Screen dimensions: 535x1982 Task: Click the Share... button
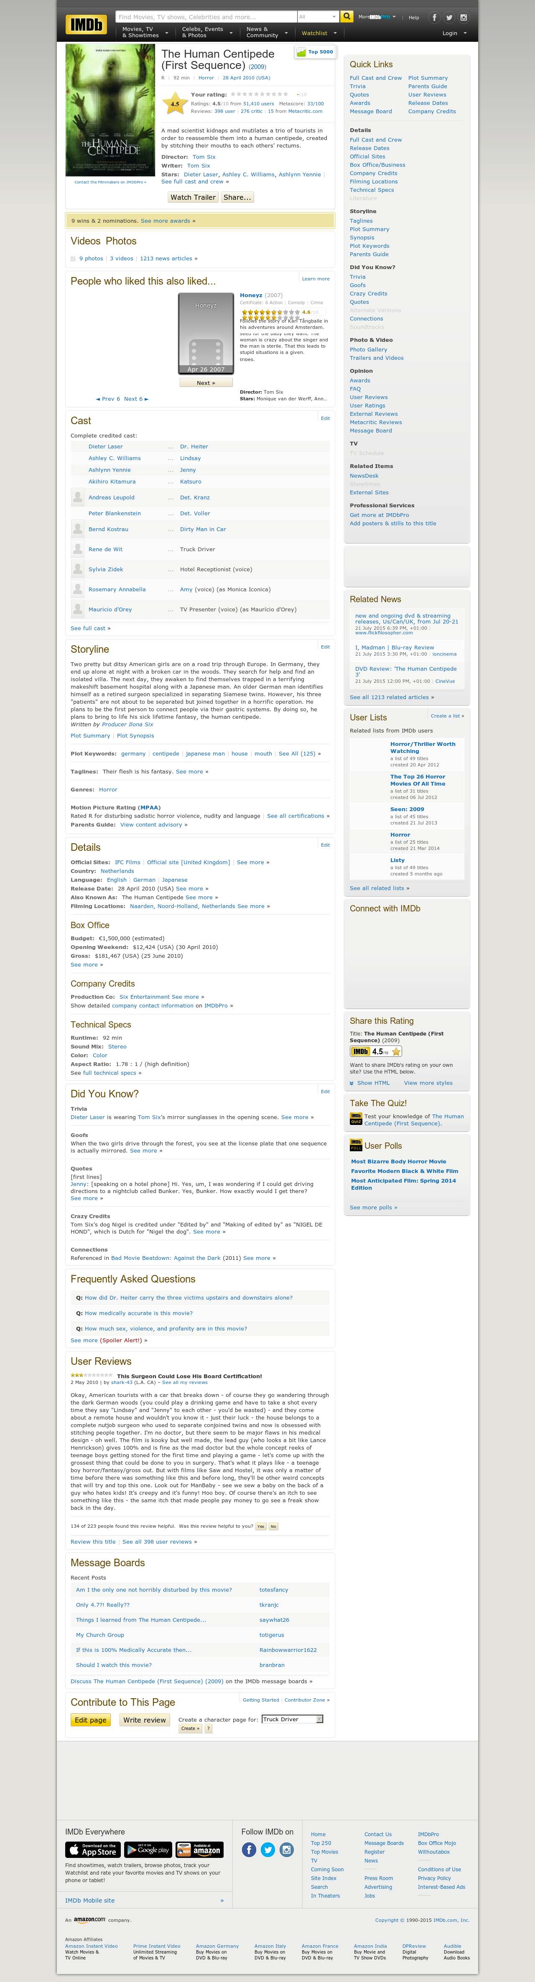coord(237,197)
